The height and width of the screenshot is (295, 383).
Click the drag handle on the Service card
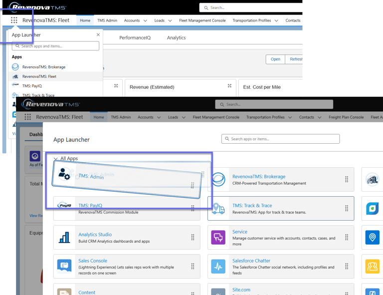tap(347, 237)
